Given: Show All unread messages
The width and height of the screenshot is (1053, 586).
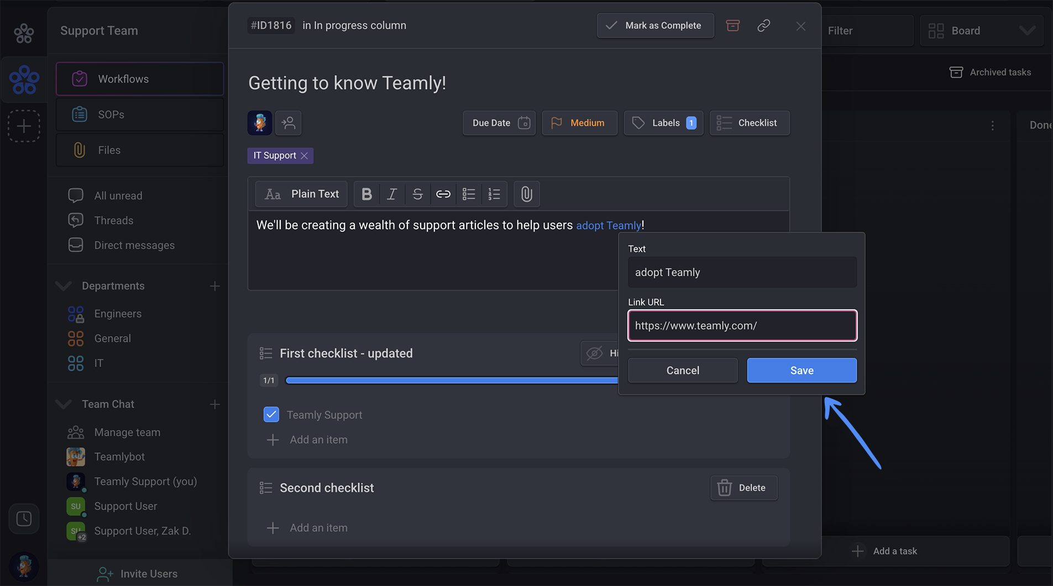Looking at the screenshot, I should pyautogui.click(x=118, y=196).
